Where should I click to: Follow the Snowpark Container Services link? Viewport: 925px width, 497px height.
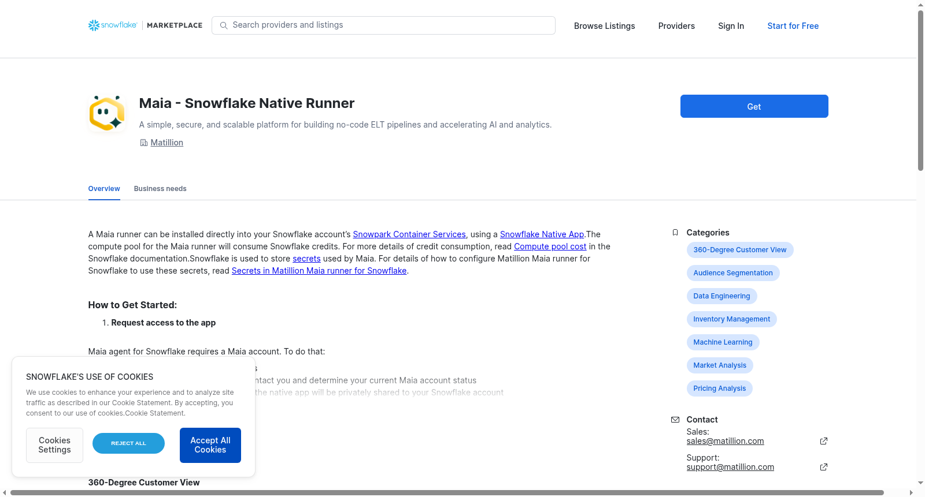click(x=409, y=234)
